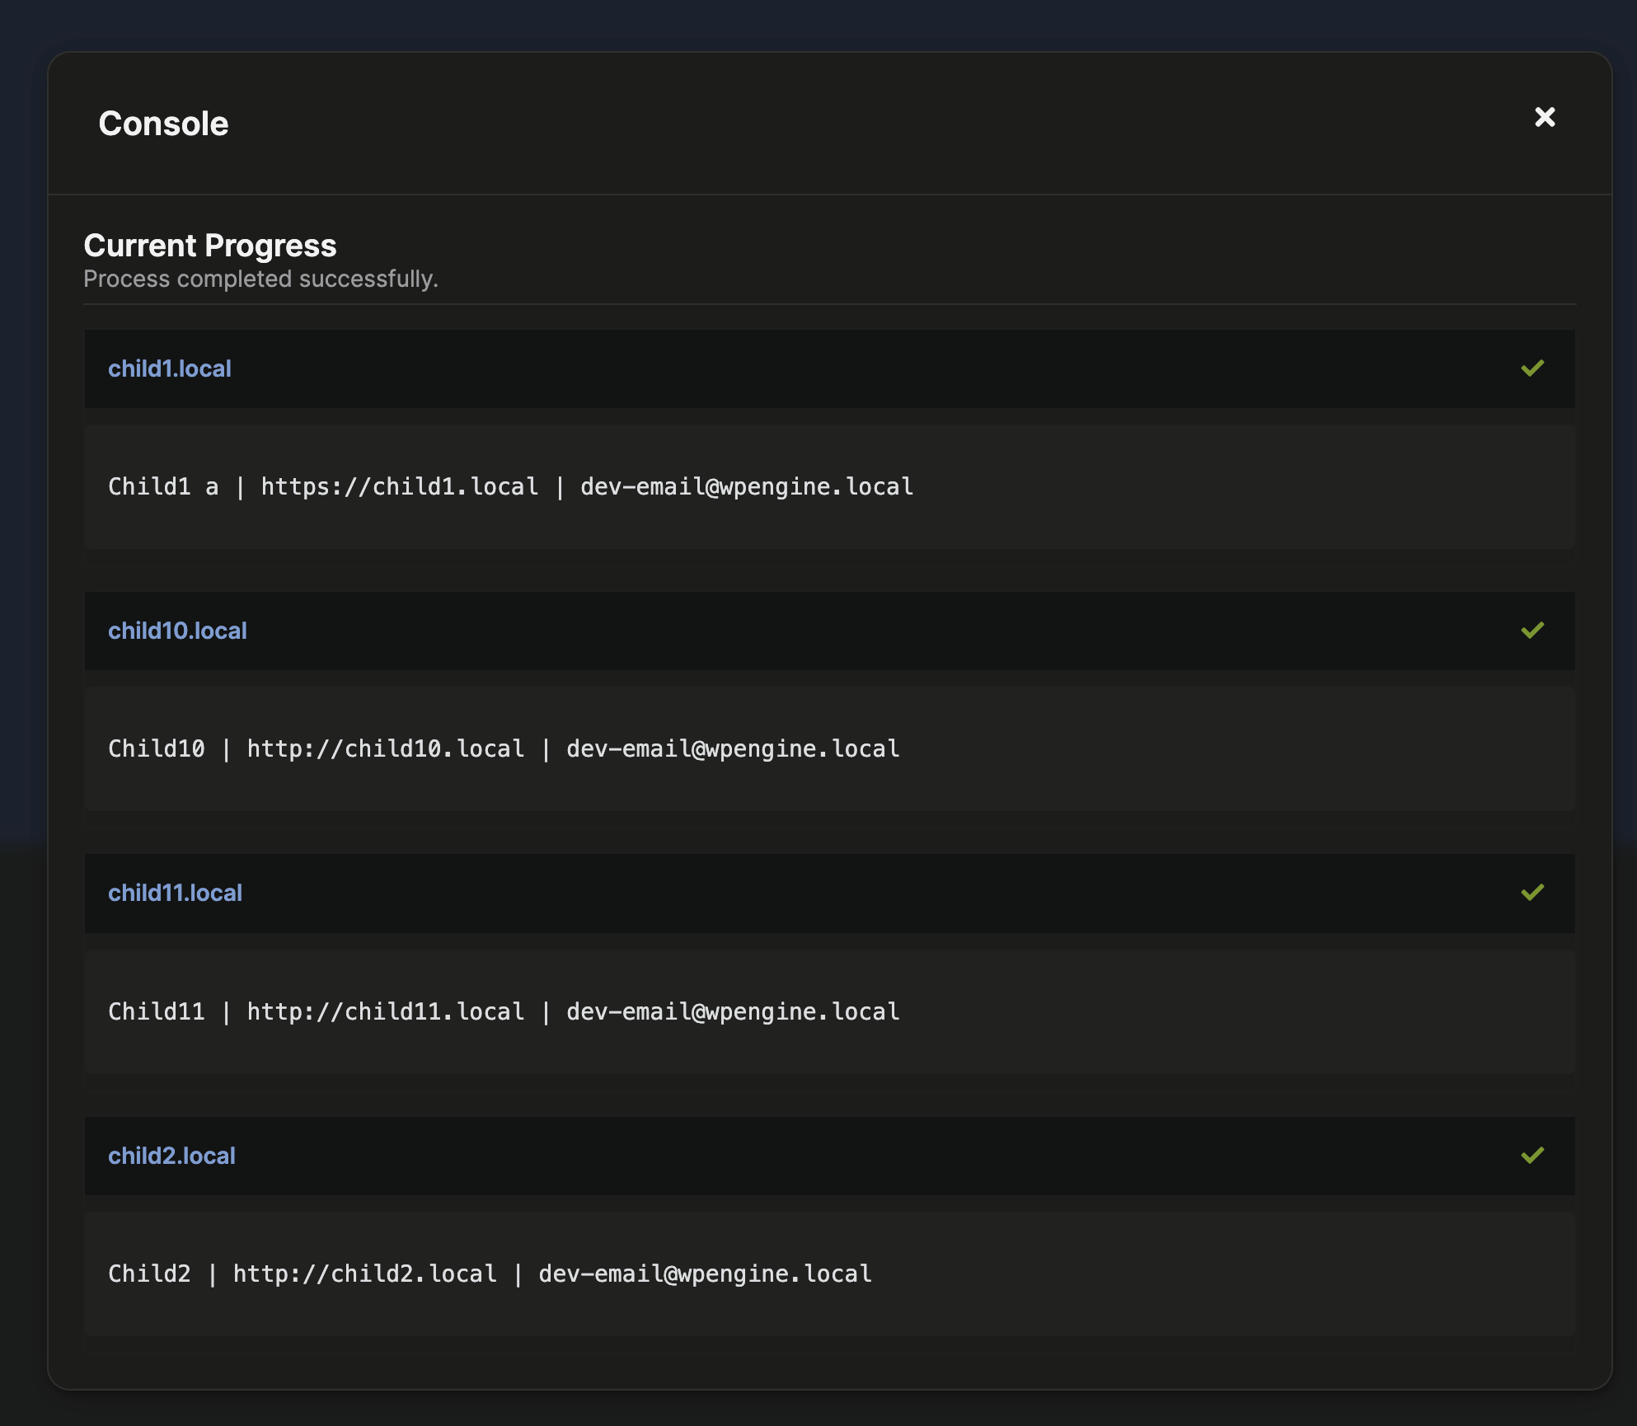Collapse the child11.local header row
The width and height of the screenshot is (1637, 1426).
point(824,893)
